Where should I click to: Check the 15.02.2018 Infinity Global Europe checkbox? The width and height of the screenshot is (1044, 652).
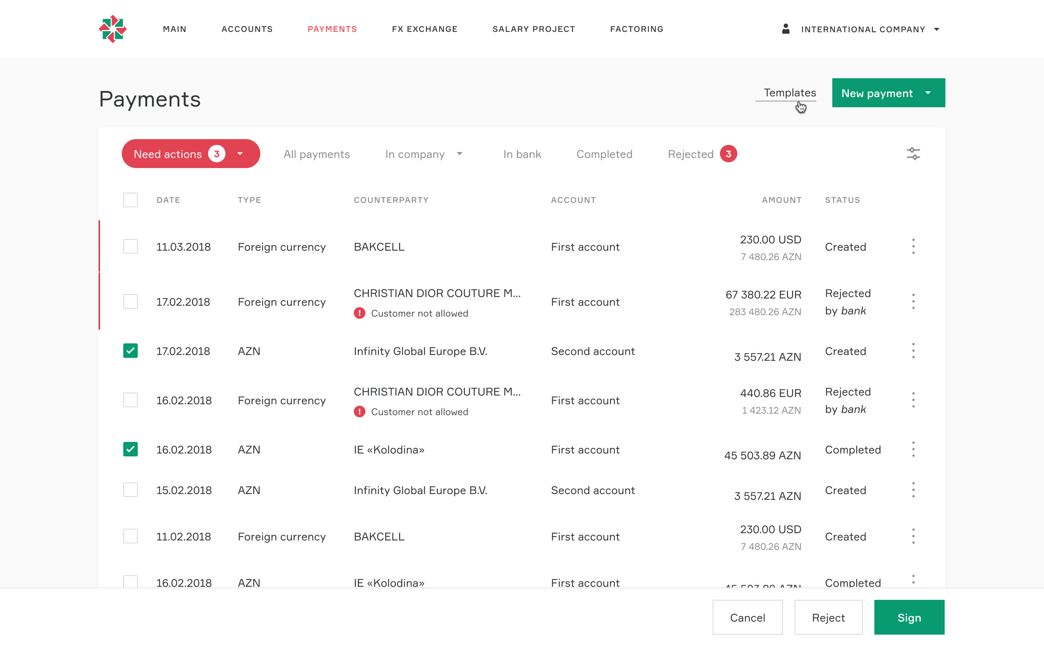[130, 490]
